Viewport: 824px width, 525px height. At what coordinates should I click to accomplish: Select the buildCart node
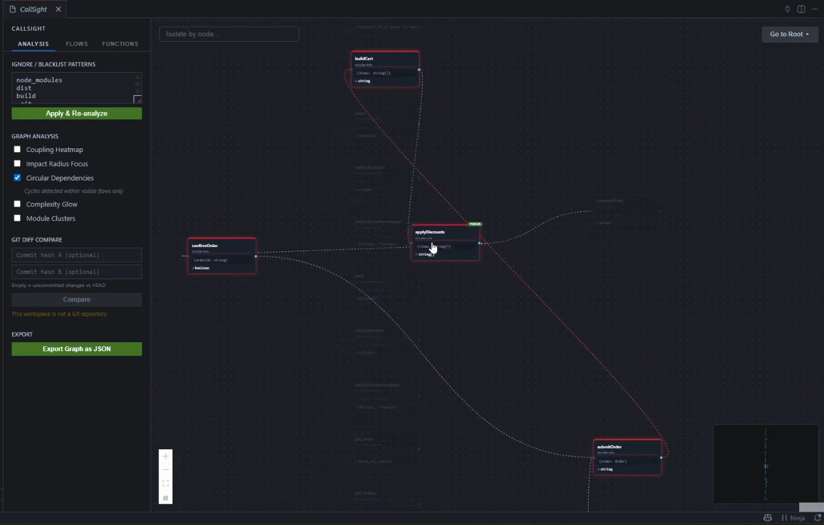[385, 69]
